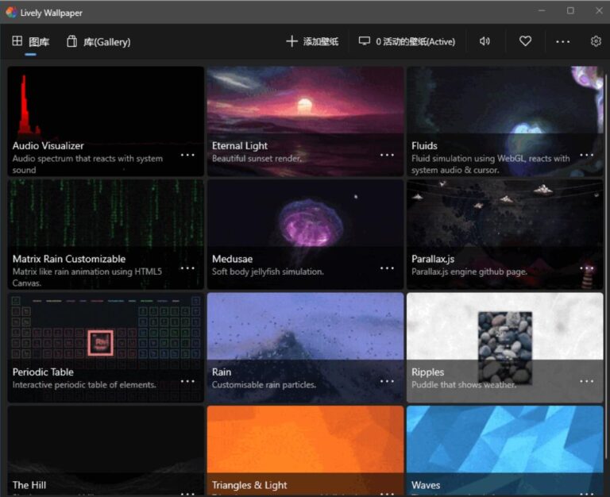
Task: Switch to the 库(Gallery) tab
Action: (x=98, y=41)
